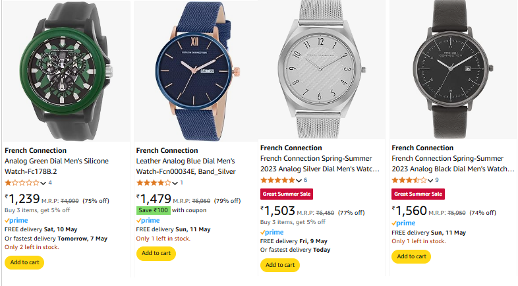Click star rating of silver dial watch
The height and width of the screenshot is (286, 518).
pos(278,180)
